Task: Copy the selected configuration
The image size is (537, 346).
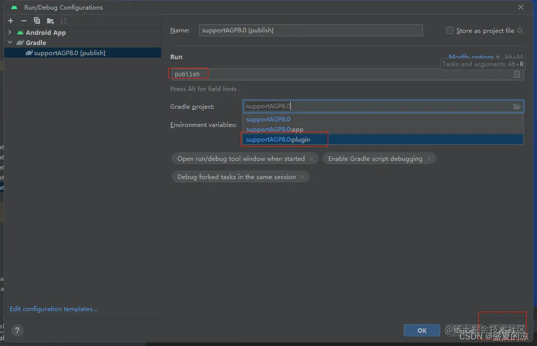Action: pyautogui.click(x=36, y=21)
